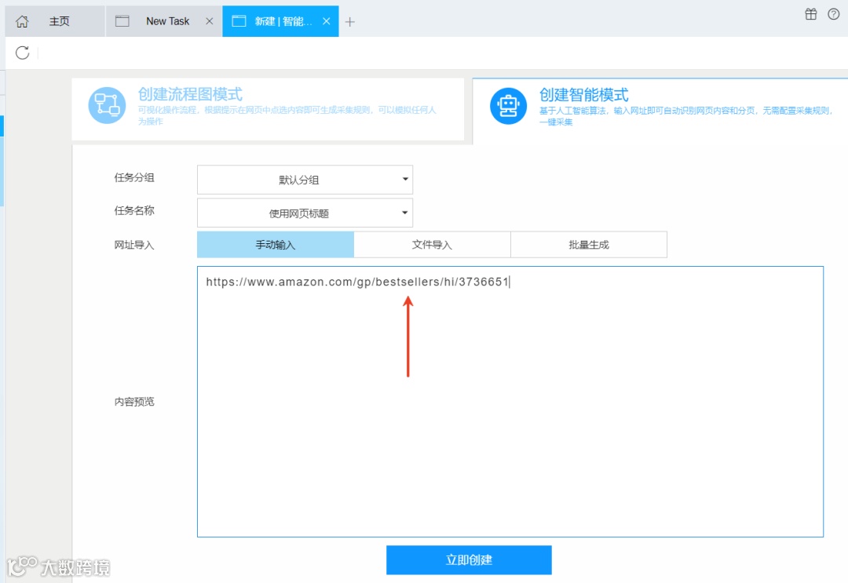Choose 创建流程图模式 heading

(x=190, y=94)
